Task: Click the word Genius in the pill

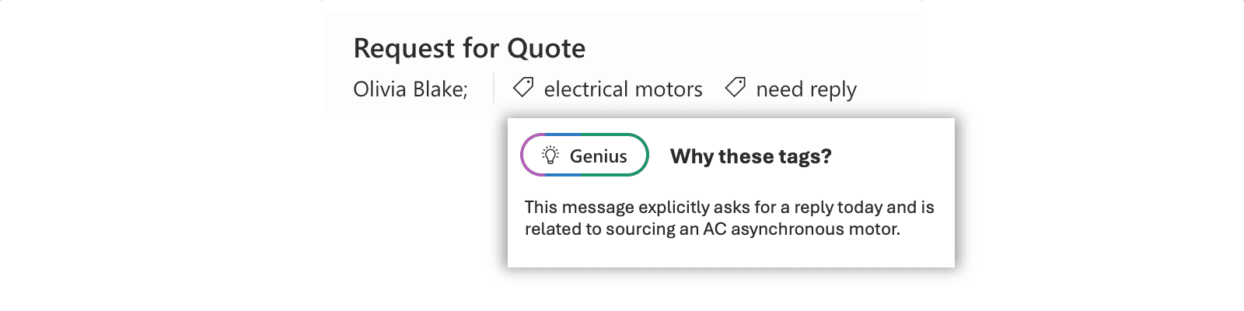Action: 598,156
